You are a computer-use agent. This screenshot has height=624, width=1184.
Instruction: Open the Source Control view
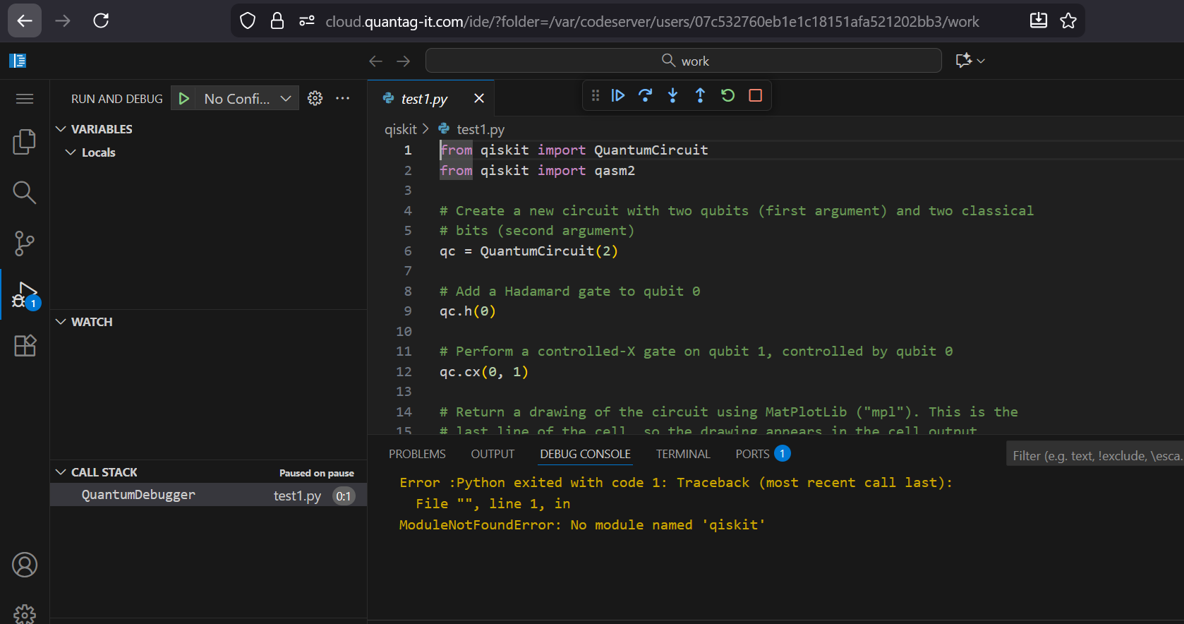(x=25, y=244)
